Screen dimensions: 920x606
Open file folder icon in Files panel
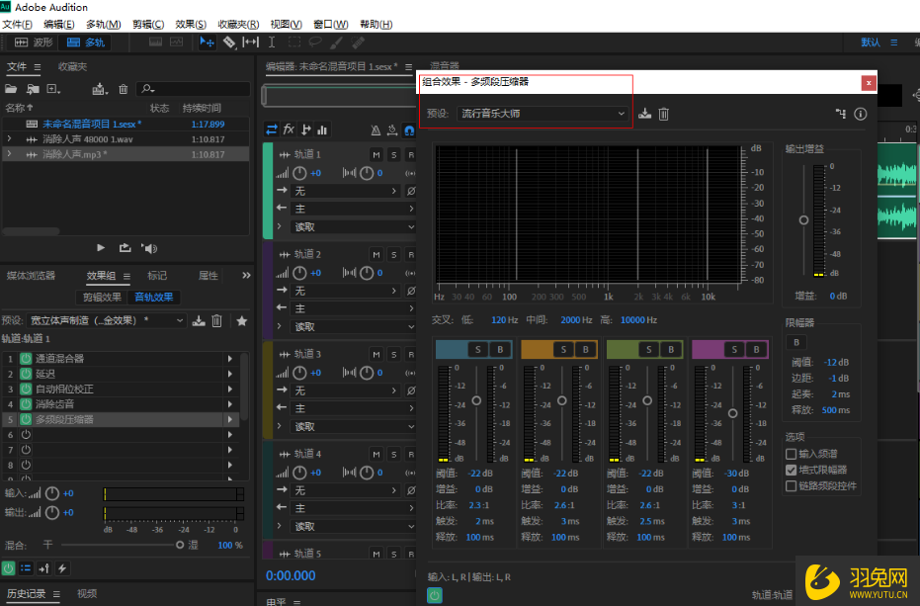(11, 89)
